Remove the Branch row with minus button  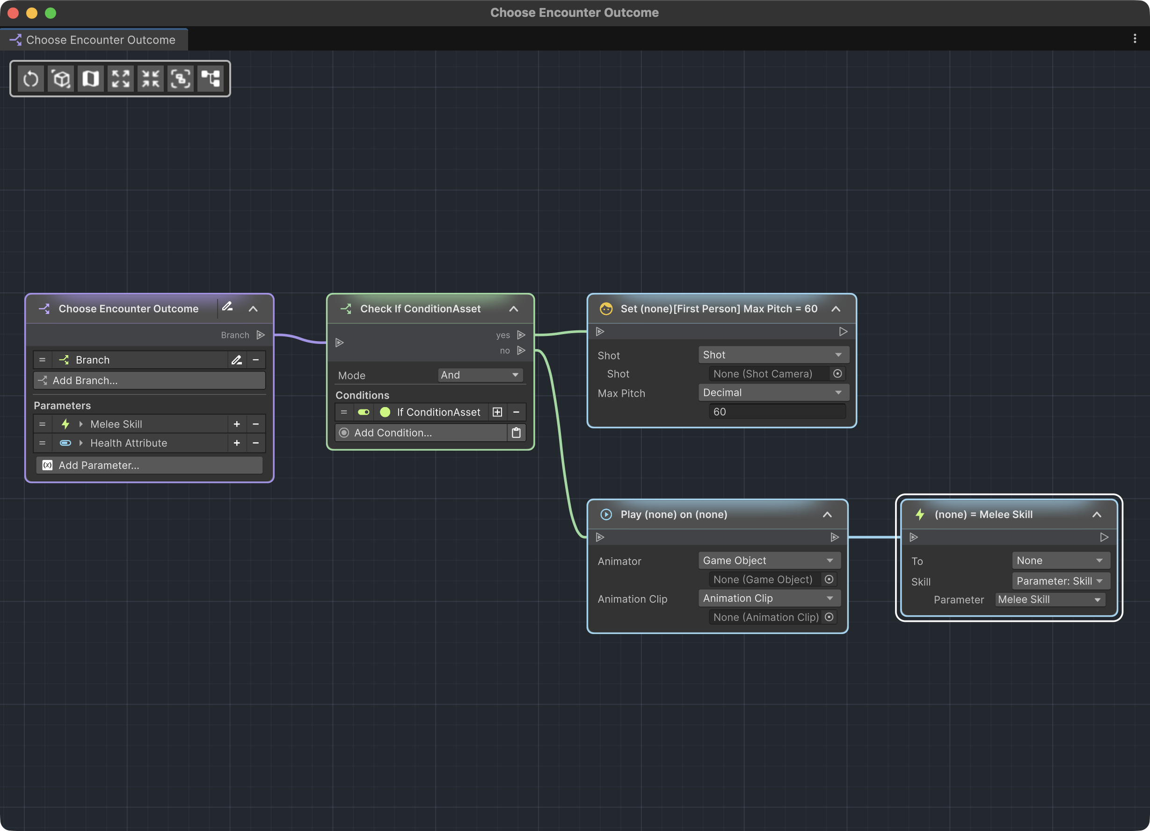point(255,360)
